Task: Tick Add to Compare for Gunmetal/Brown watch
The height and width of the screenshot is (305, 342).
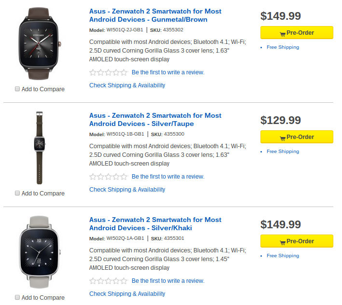Action: (18, 89)
